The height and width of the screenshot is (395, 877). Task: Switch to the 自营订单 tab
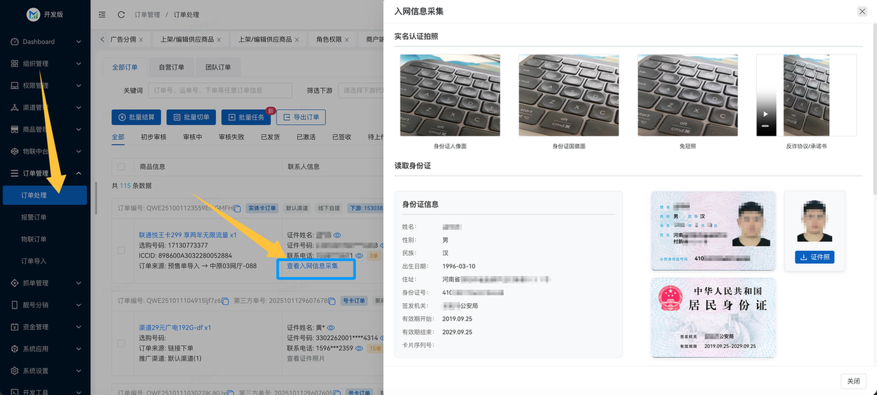(x=171, y=67)
